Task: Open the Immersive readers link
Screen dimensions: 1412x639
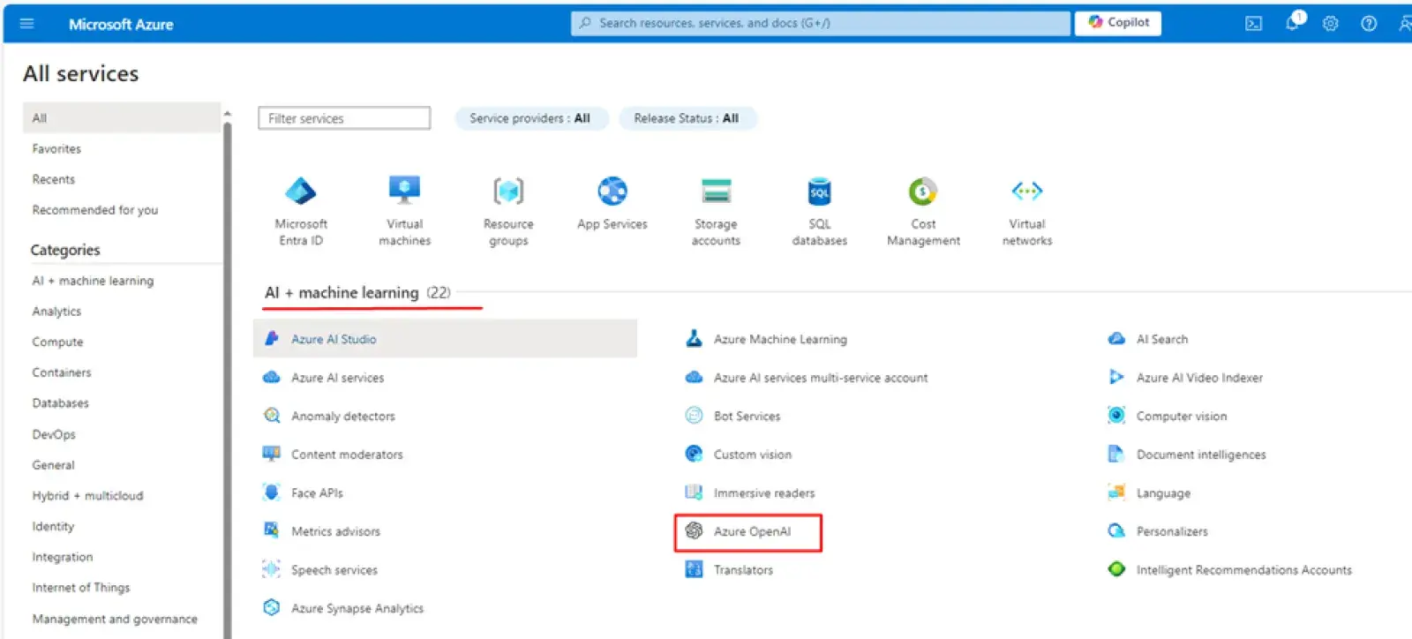Action: [x=764, y=493]
